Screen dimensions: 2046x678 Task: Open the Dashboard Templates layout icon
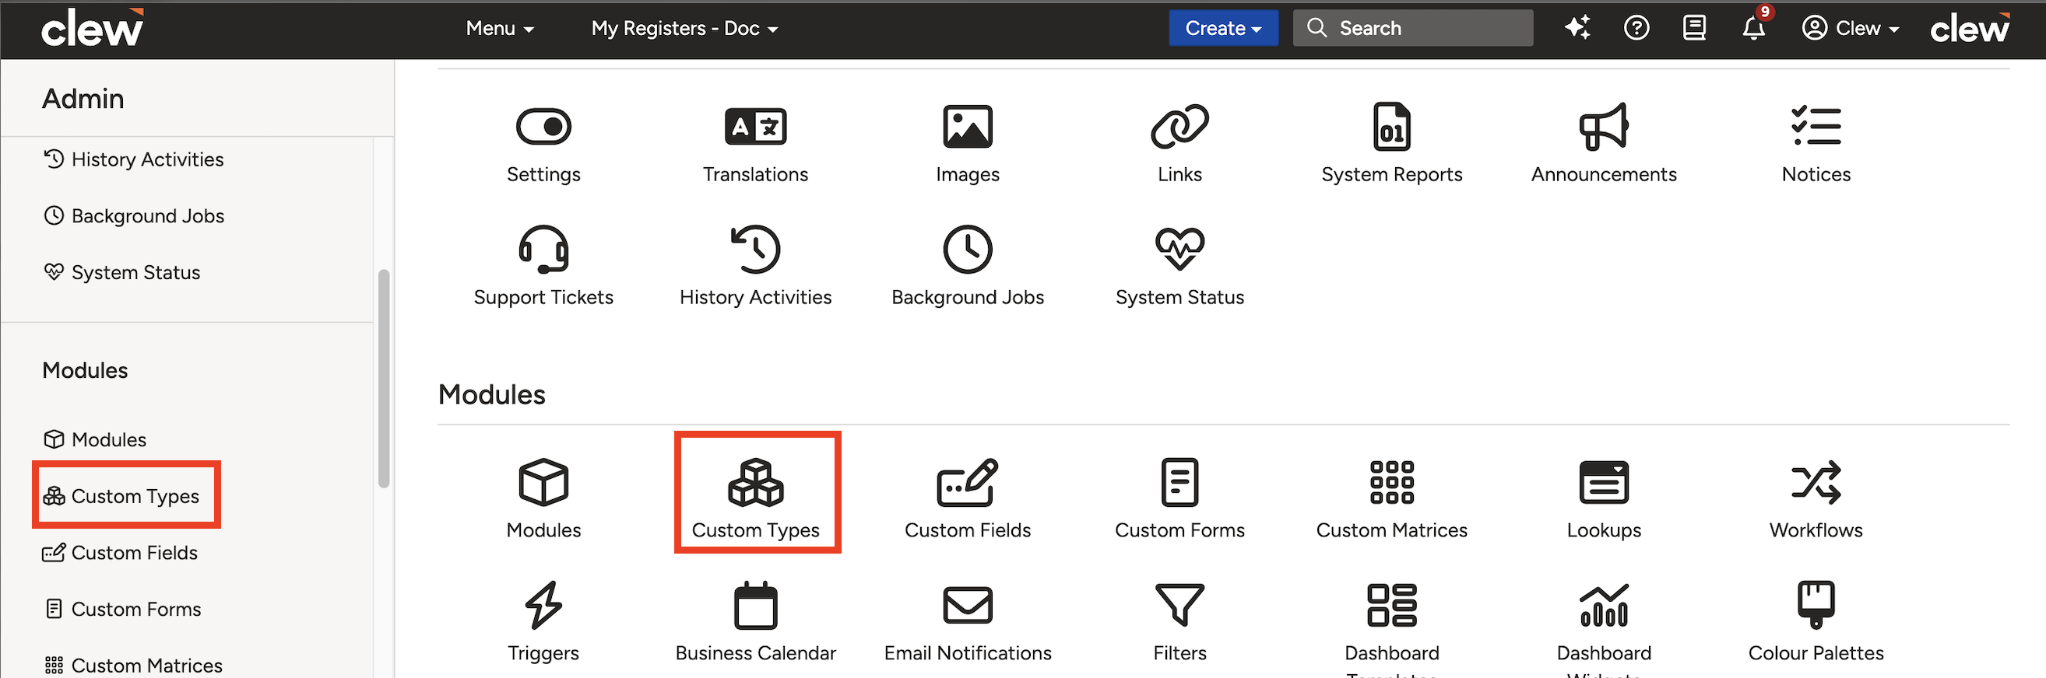pos(1391,605)
